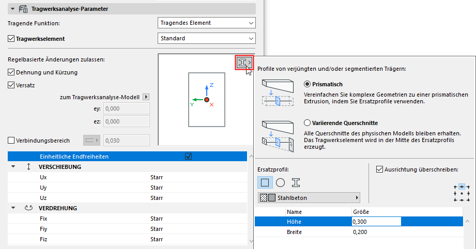Screen dimensions: 476x249
Task: Open the Tragwerkselement Standard dropdown
Action: [x=206, y=38]
